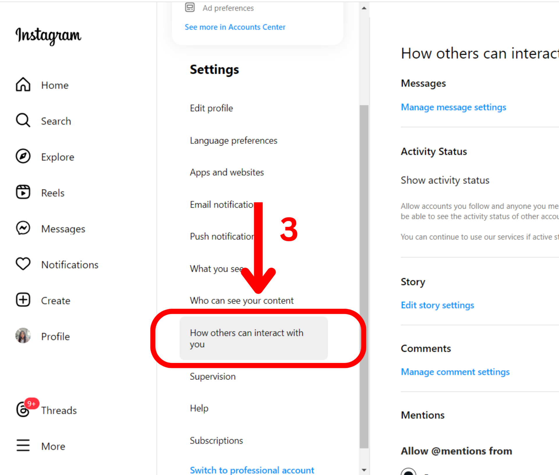Viewport: 559px width, 475px height.
Task: Open the Reels icon
Action: coord(23,192)
